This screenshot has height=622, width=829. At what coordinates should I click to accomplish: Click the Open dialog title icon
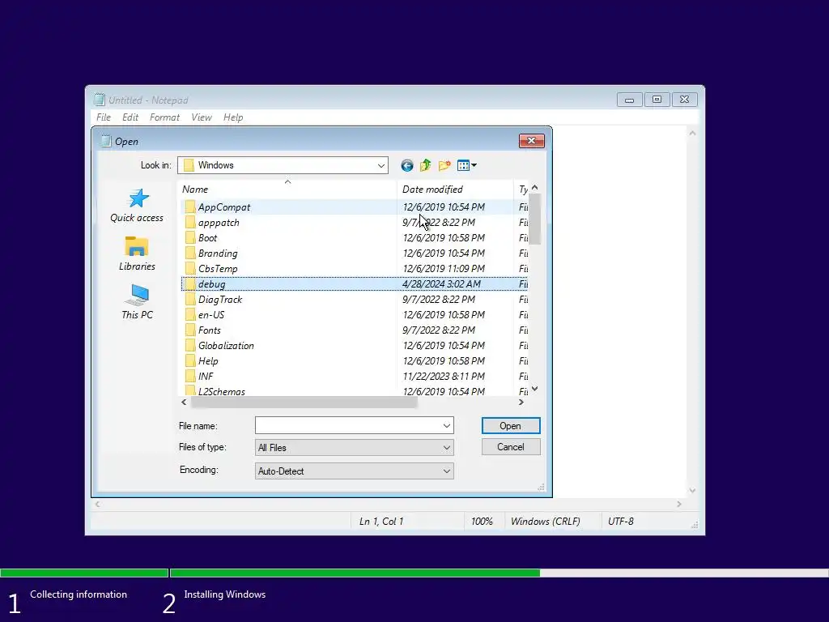point(106,141)
